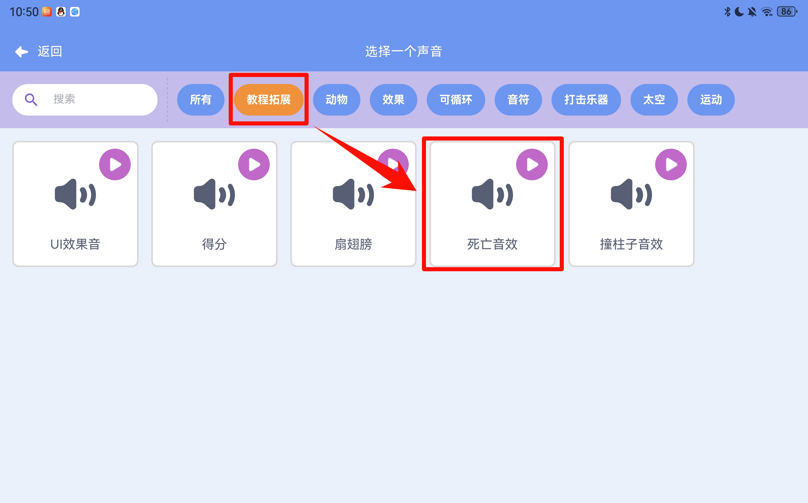Click the battery indicator in status bar

click(787, 12)
